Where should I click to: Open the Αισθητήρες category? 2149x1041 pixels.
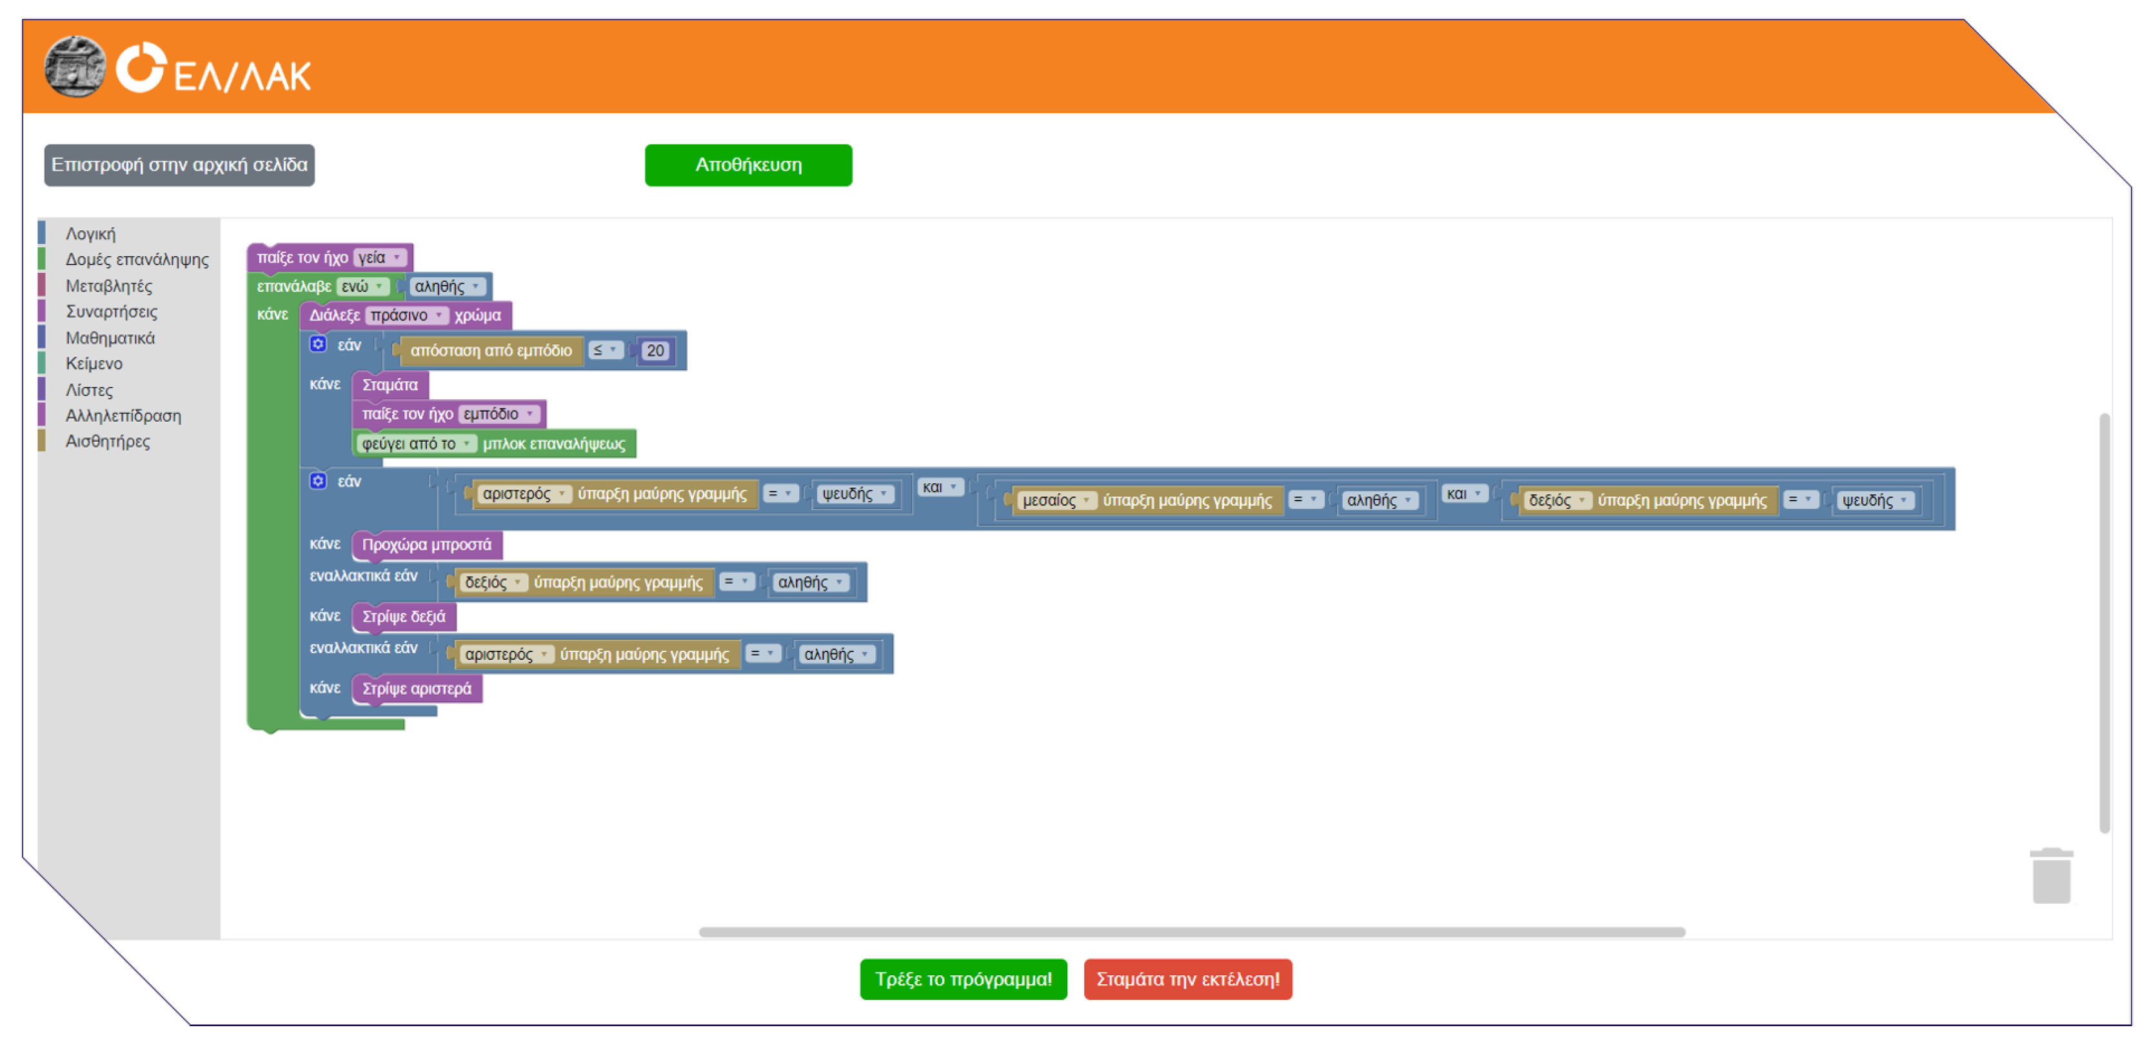coord(108,441)
